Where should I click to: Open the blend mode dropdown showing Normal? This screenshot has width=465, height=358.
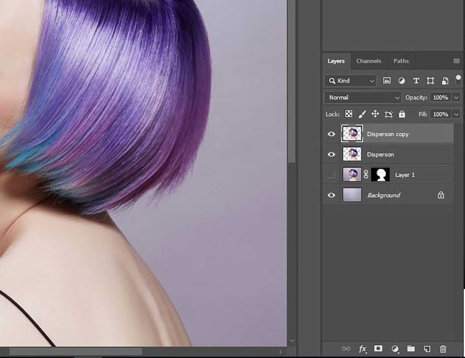362,98
